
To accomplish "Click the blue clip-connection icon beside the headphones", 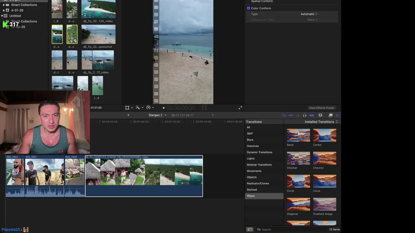I will tap(312, 115).
